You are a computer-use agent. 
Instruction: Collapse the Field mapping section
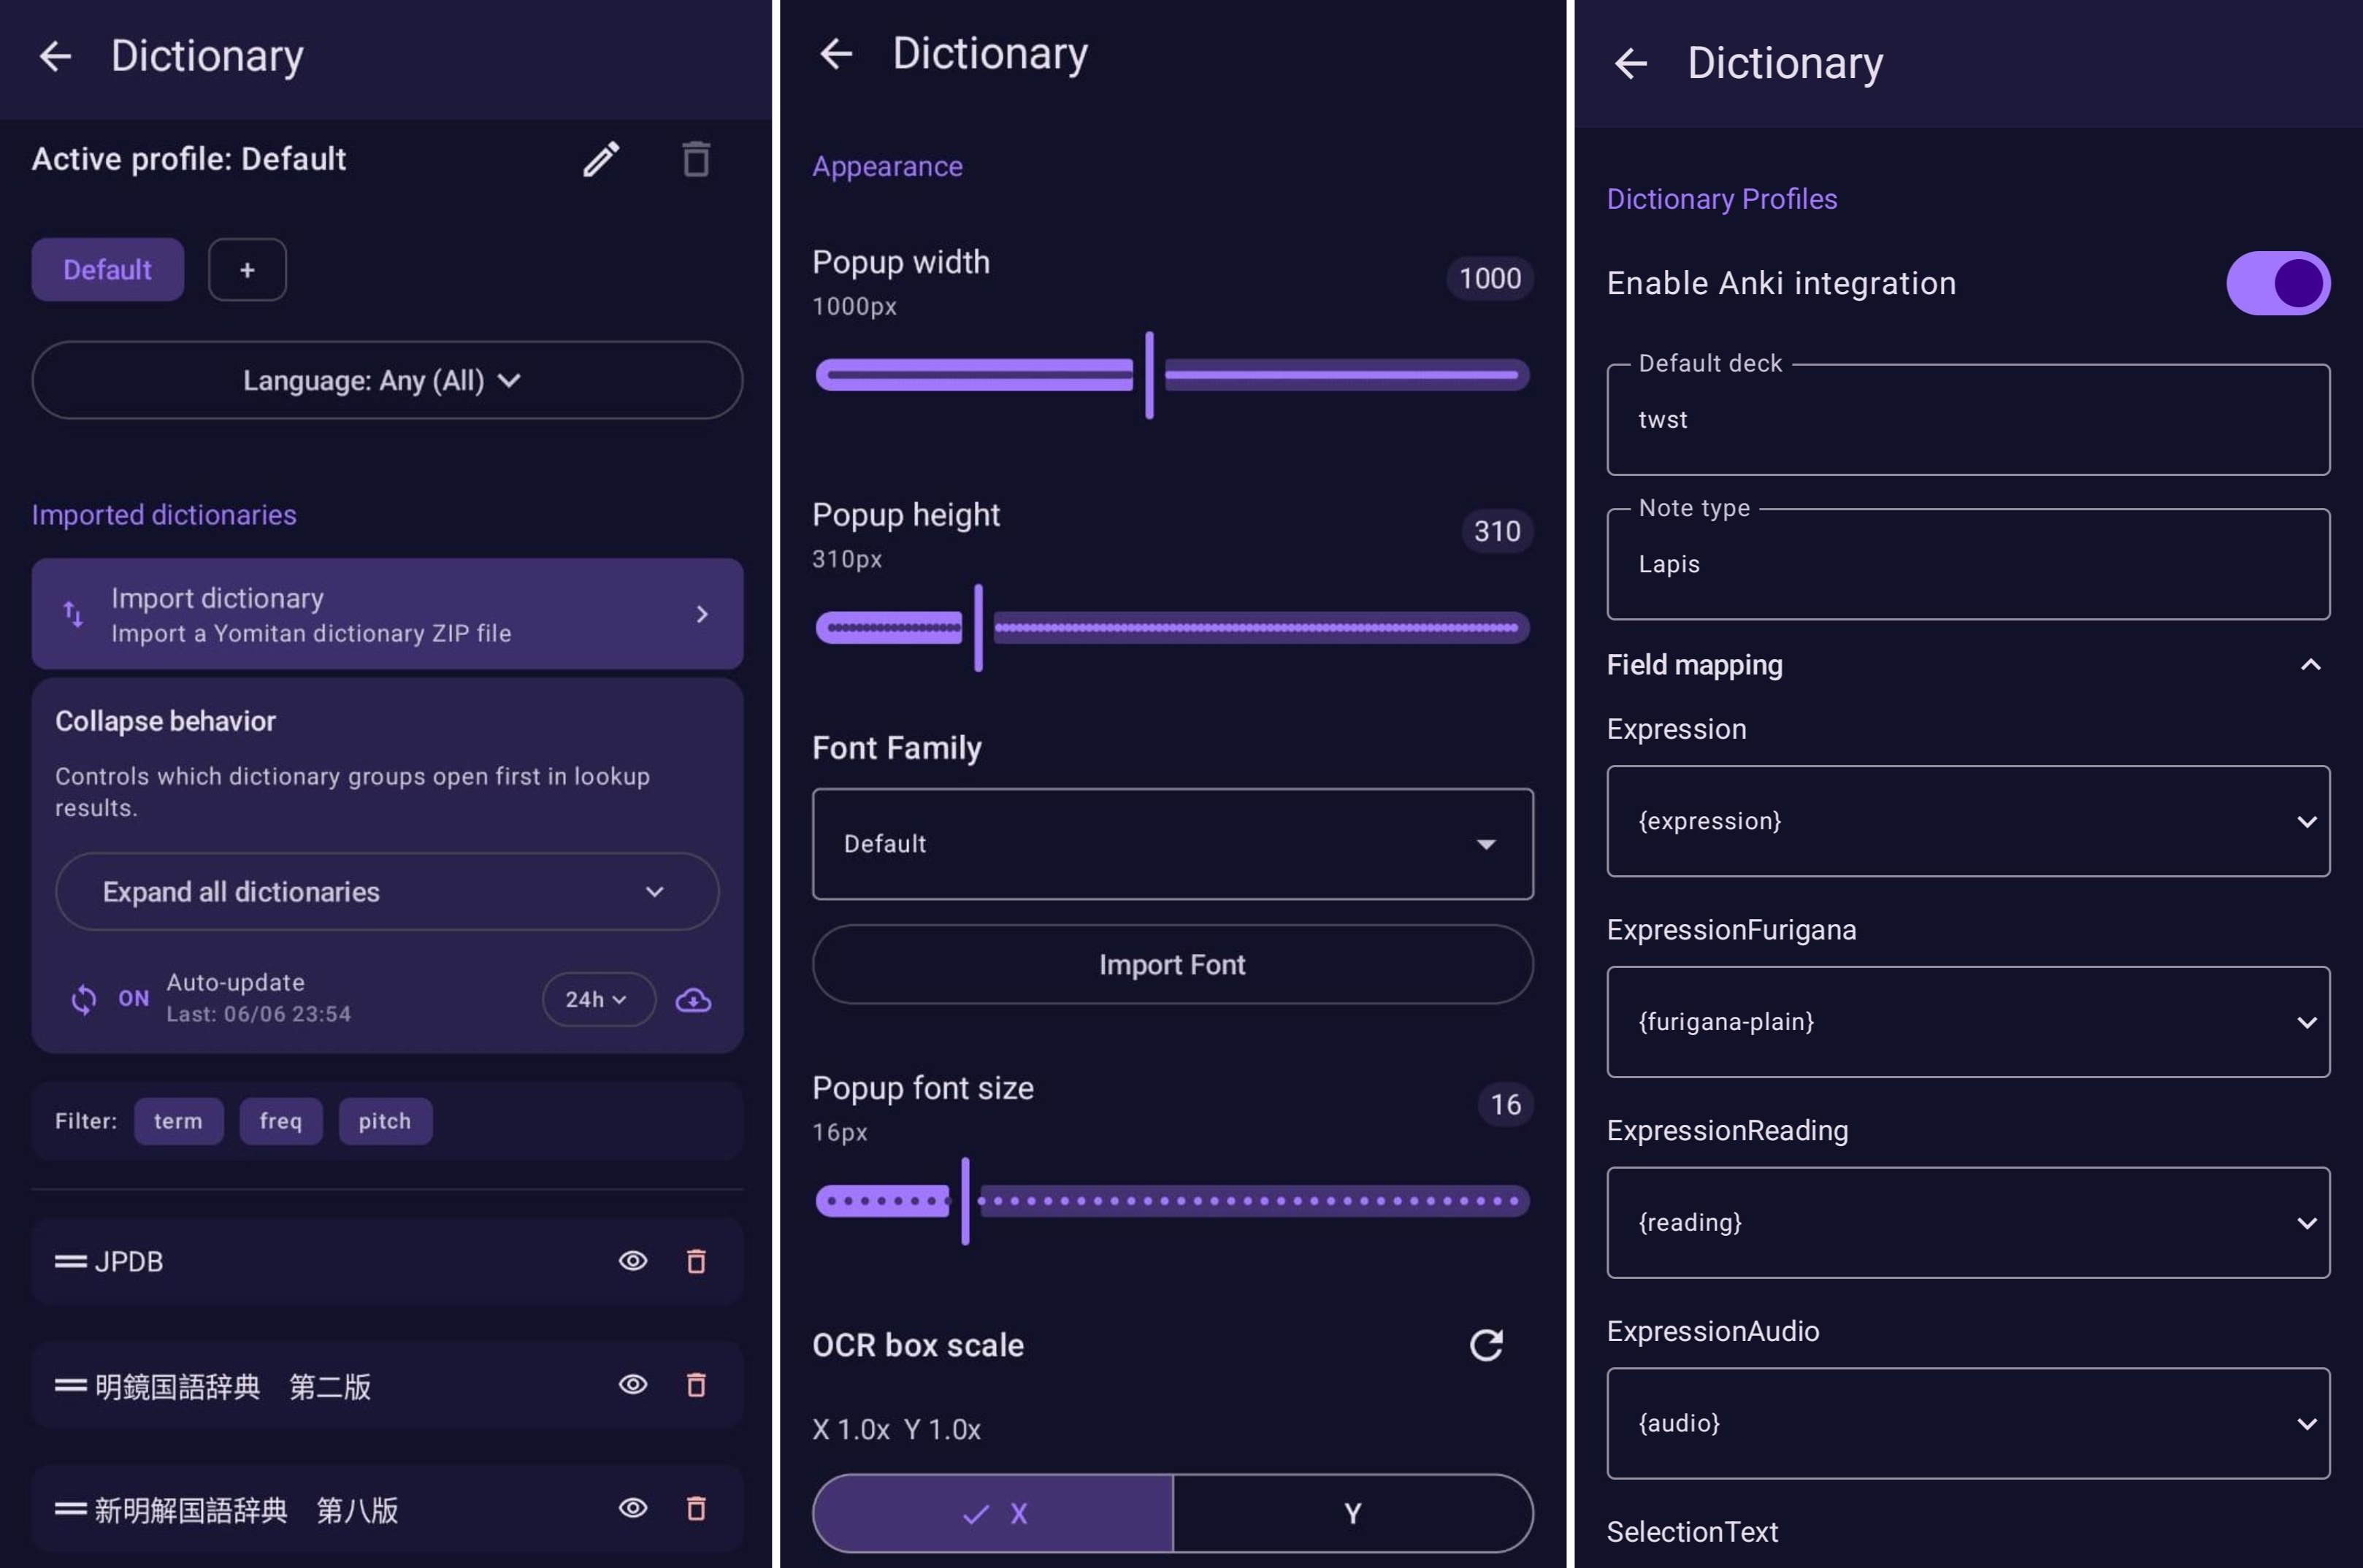[2310, 665]
